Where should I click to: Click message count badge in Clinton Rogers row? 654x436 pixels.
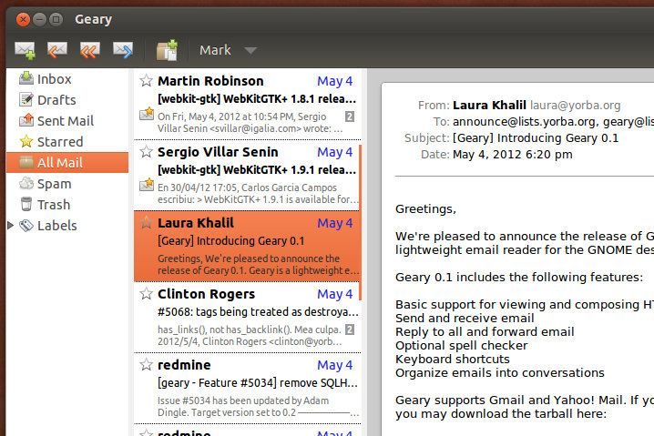coord(350,330)
